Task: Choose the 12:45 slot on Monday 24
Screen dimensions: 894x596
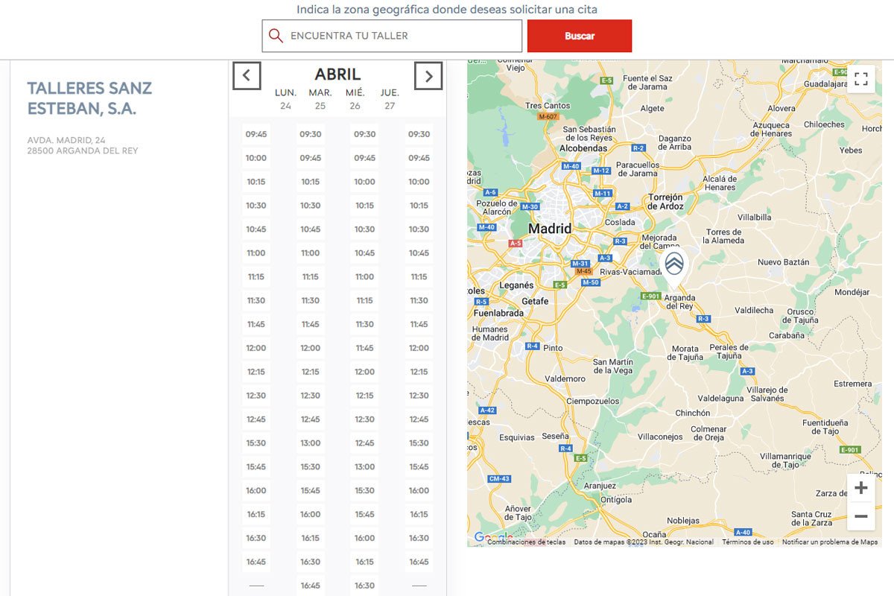Action: coord(256,419)
